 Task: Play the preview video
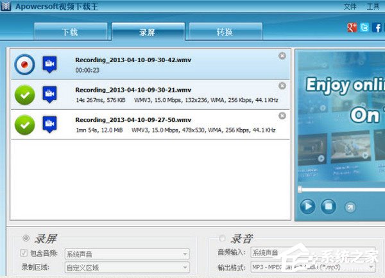[307, 206]
